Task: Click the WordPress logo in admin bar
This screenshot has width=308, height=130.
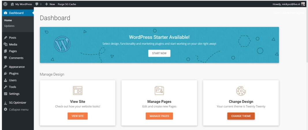Action: click(5, 4)
